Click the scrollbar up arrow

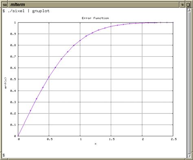click(x=189, y=10)
